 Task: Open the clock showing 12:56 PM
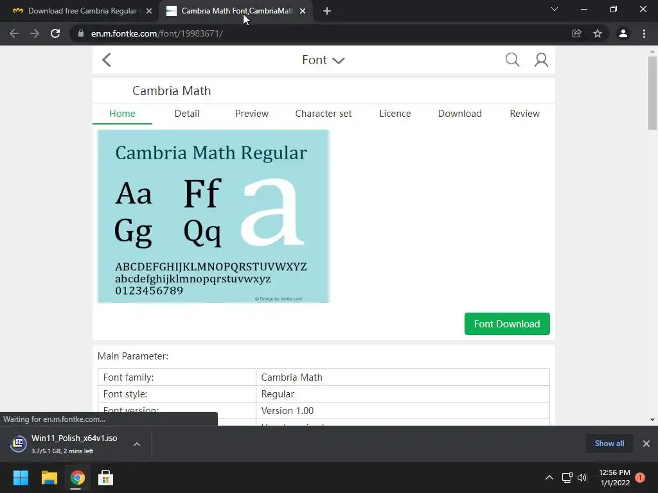tap(614, 478)
